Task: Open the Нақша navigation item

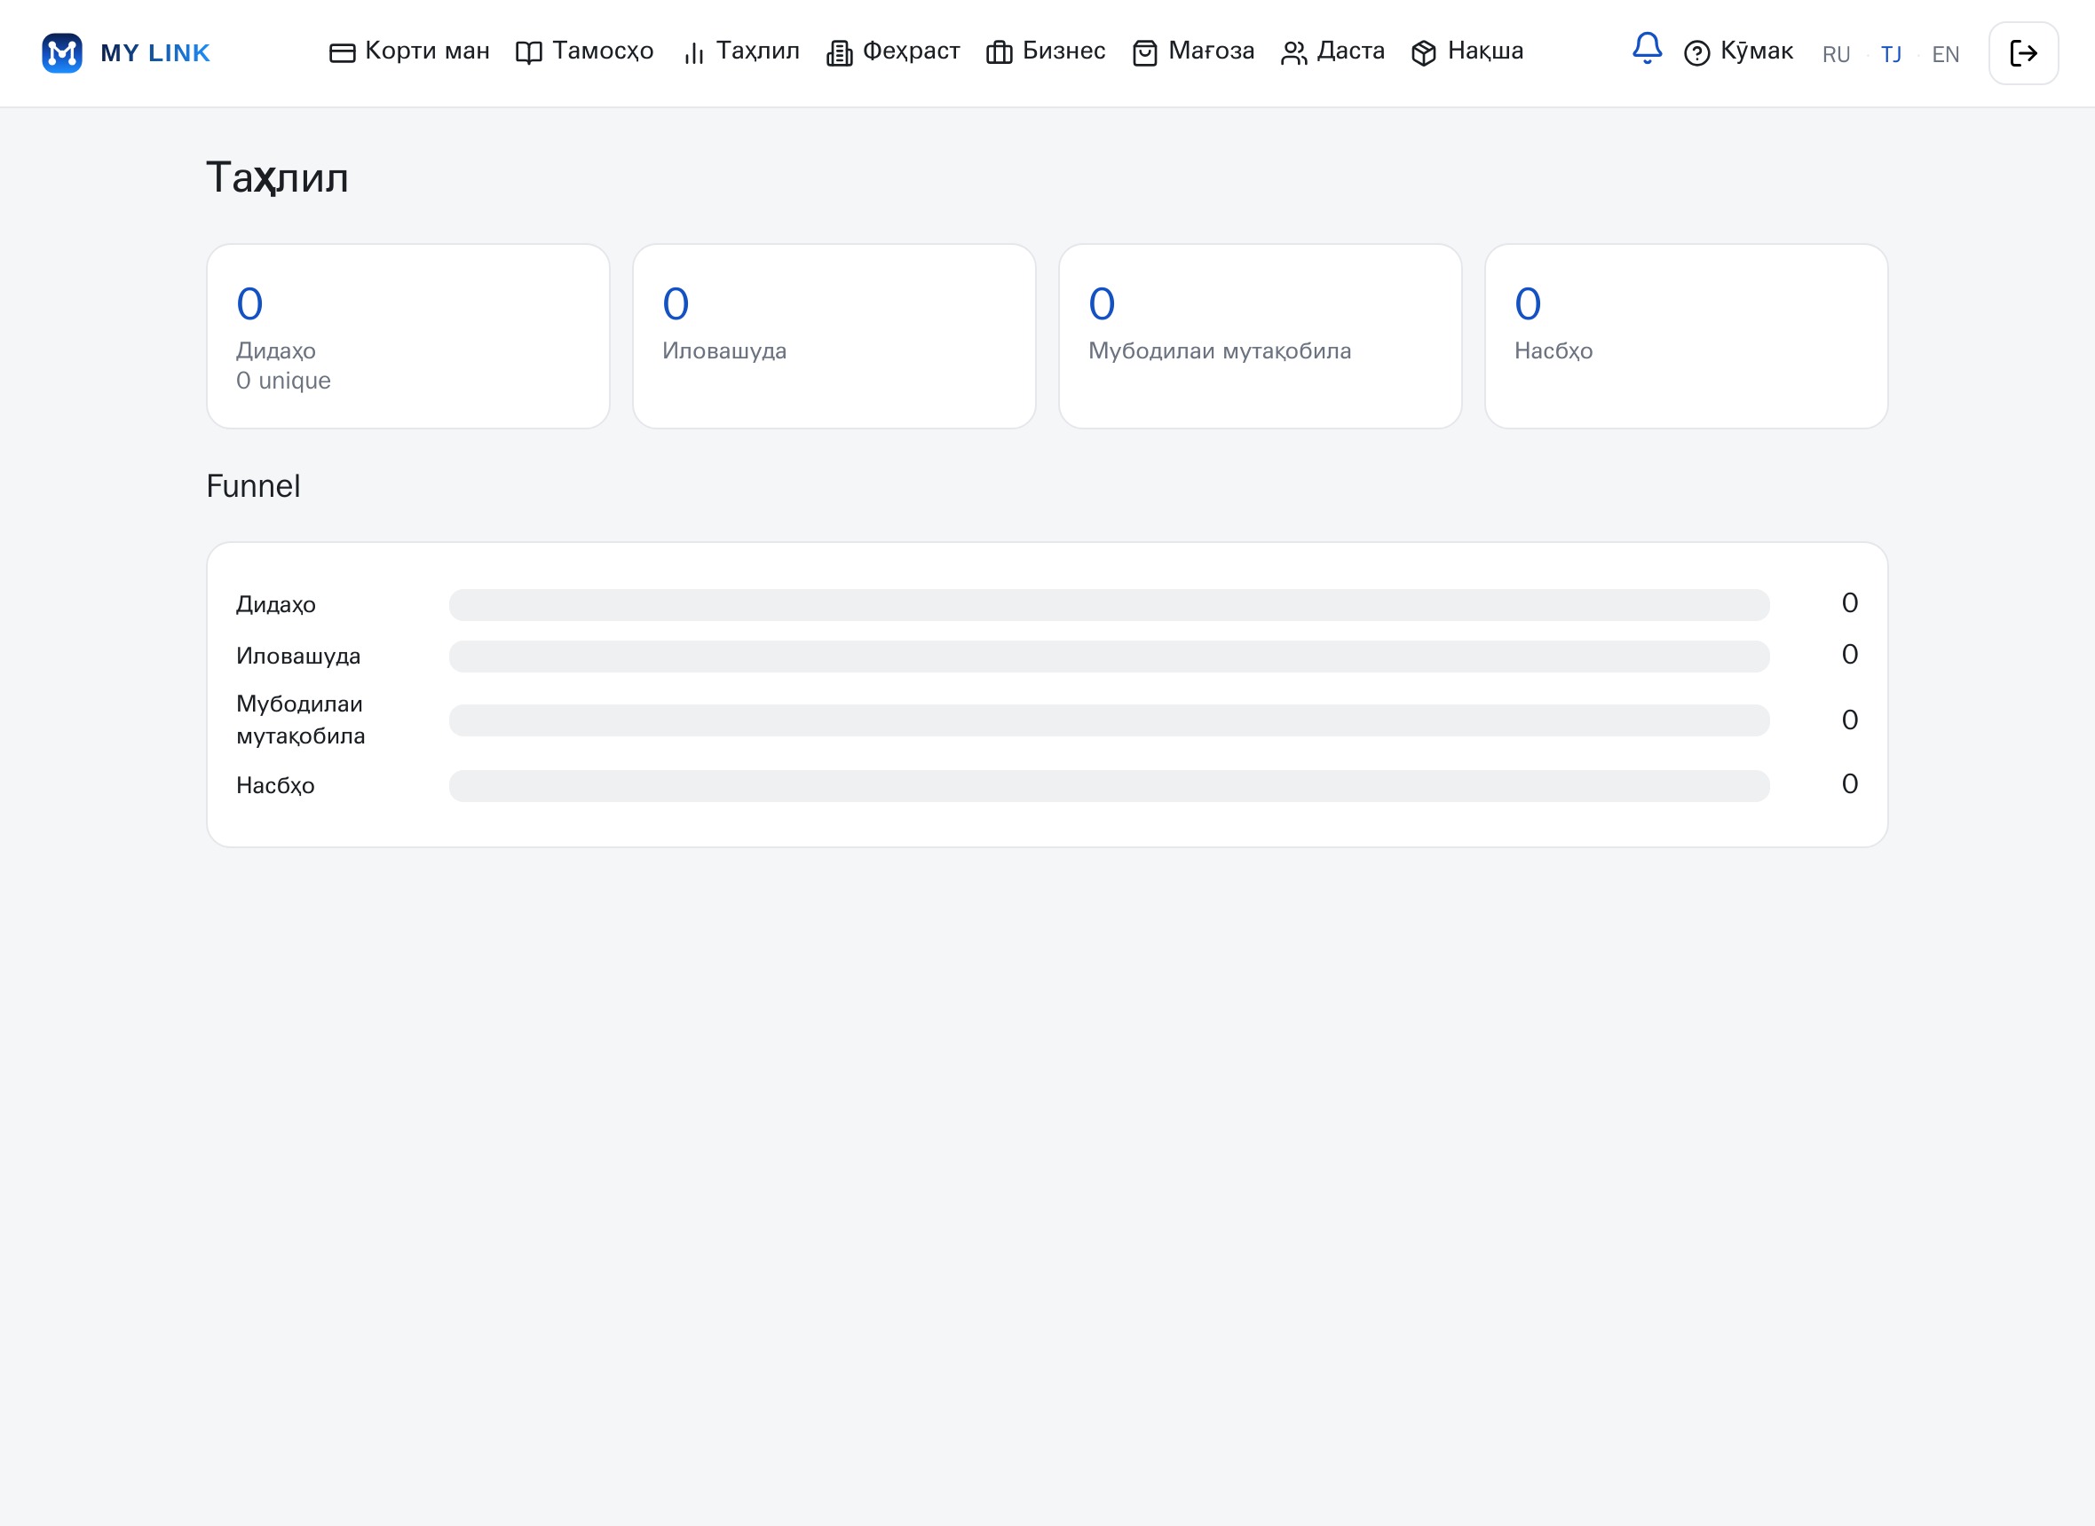Action: pos(1467,51)
